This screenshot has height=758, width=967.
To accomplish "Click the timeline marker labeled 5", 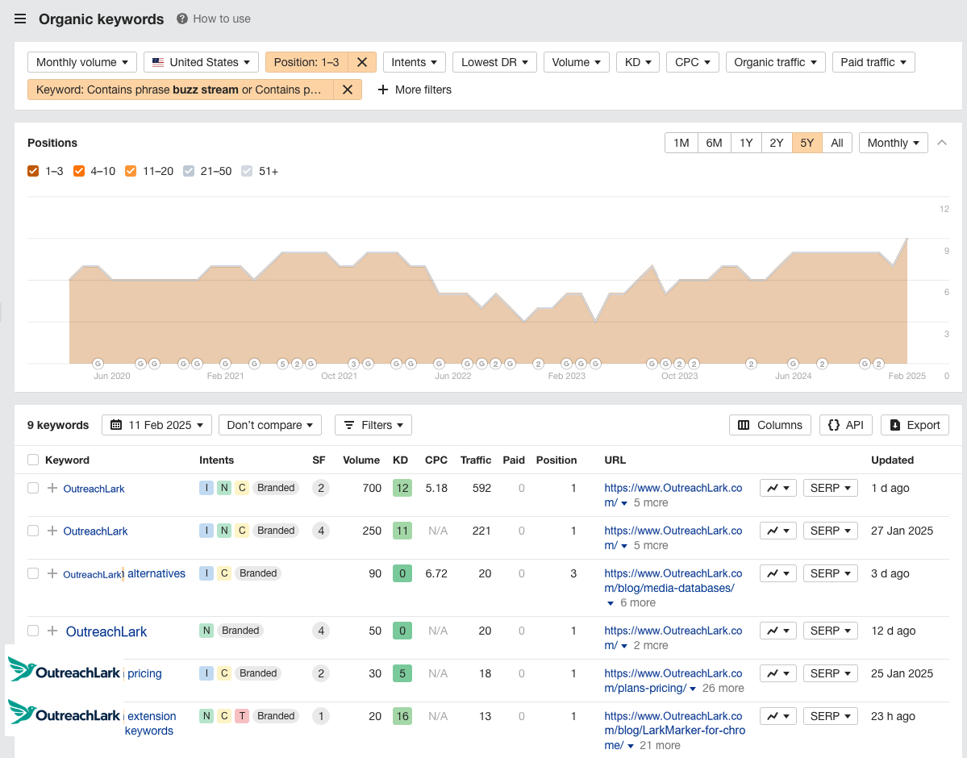I will [x=282, y=364].
